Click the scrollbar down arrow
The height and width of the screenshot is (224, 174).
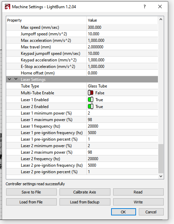(x=161, y=176)
